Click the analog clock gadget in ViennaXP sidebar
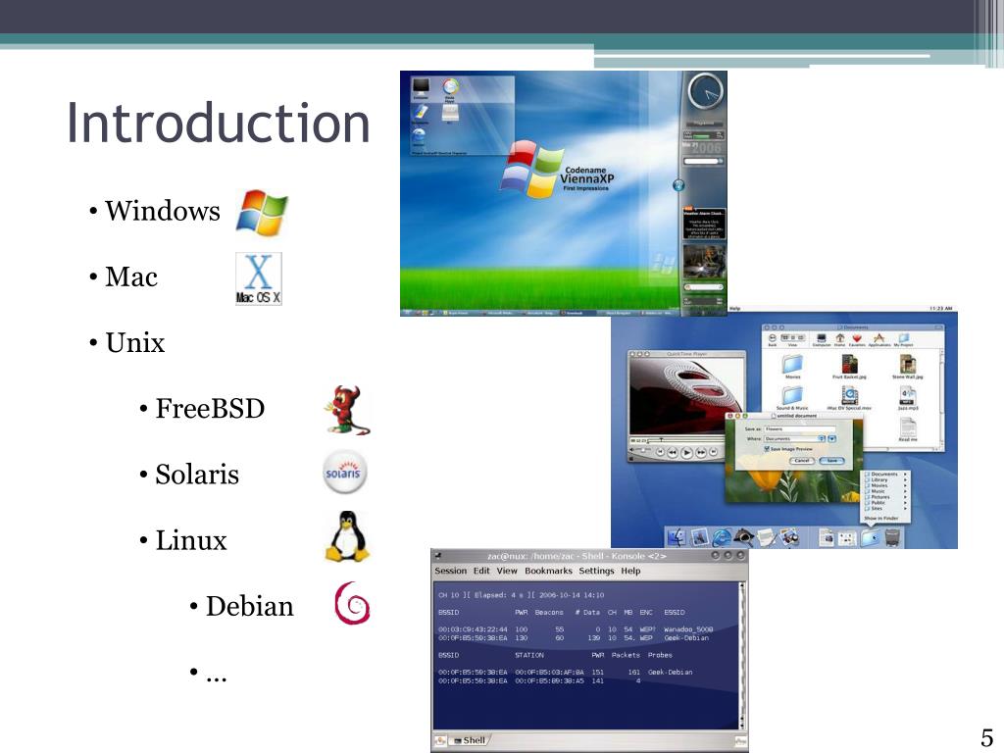 [x=705, y=91]
